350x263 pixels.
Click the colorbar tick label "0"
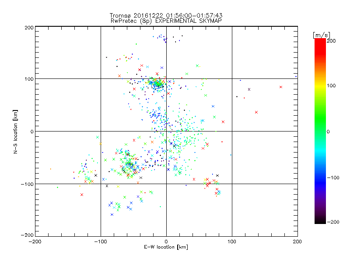click(328, 131)
